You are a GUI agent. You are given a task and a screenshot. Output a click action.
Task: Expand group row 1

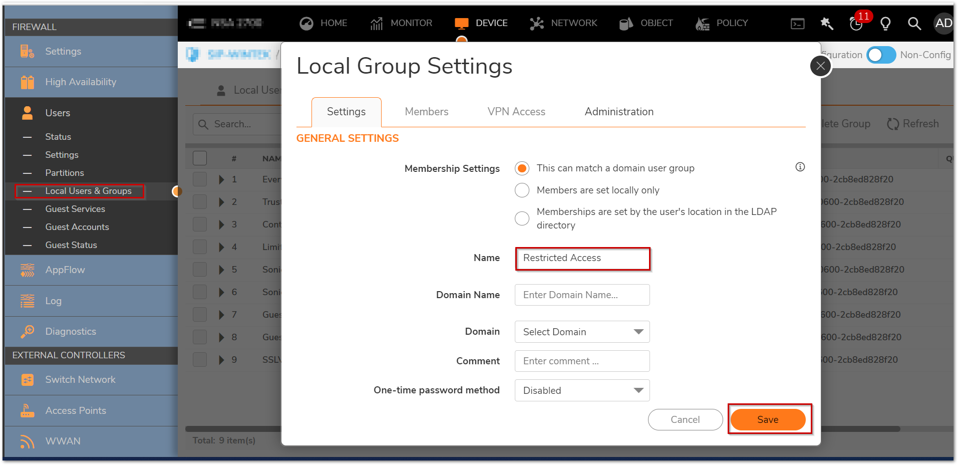221,179
